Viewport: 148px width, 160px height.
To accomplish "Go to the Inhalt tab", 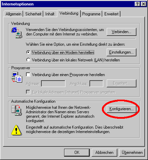I will coord(50,14).
